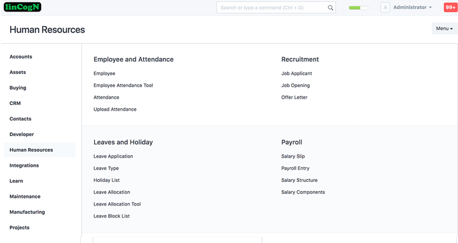The width and height of the screenshot is (458, 243).
Task: Click the Recruitment heading
Action: [x=300, y=60]
